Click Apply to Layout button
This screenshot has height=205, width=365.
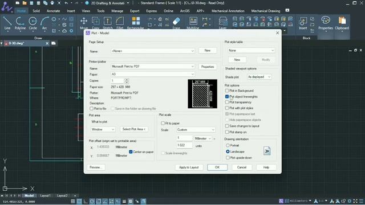(189, 167)
